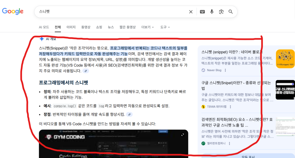Click the 모두 표시 button

[x=248, y=157]
